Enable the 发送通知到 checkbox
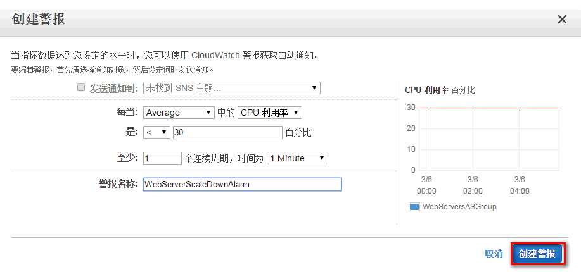The width and height of the screenshot is (581, 272). [x=80, y=88]
